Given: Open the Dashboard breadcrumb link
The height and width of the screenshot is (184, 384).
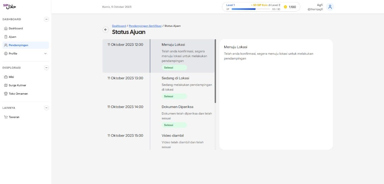Looking at the screenshot, I should [x=119, y=26].
